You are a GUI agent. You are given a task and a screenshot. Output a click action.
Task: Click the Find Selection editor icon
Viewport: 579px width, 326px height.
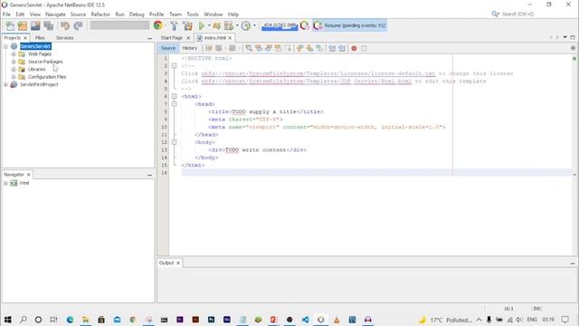pos(249,48)
